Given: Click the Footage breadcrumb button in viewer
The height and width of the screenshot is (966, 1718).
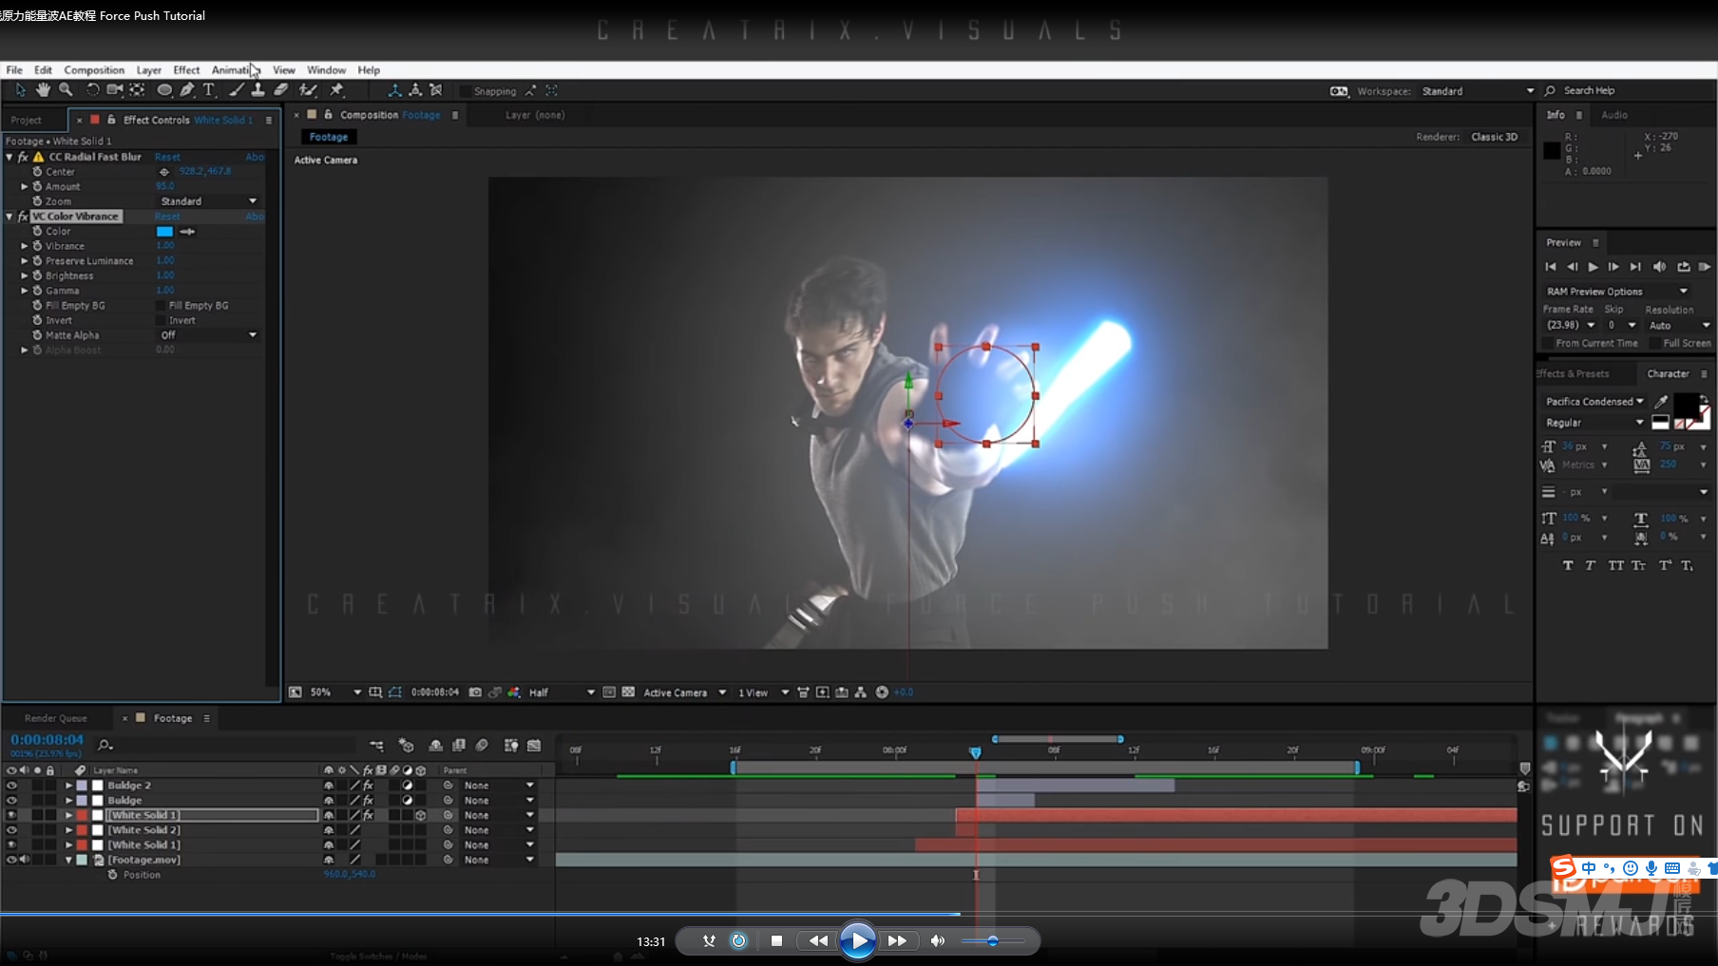Looking at the screenshot, I should [x=329, y=137].
